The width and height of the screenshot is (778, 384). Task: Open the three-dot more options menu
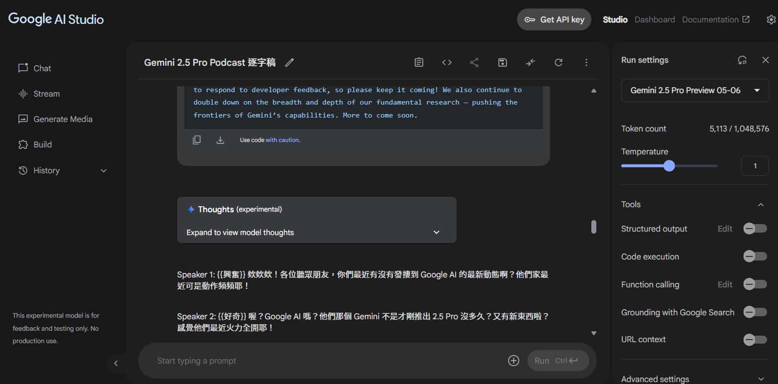point(586,62)
